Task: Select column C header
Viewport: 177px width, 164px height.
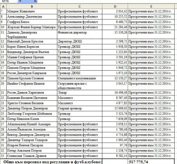Action: click(80, 6)
